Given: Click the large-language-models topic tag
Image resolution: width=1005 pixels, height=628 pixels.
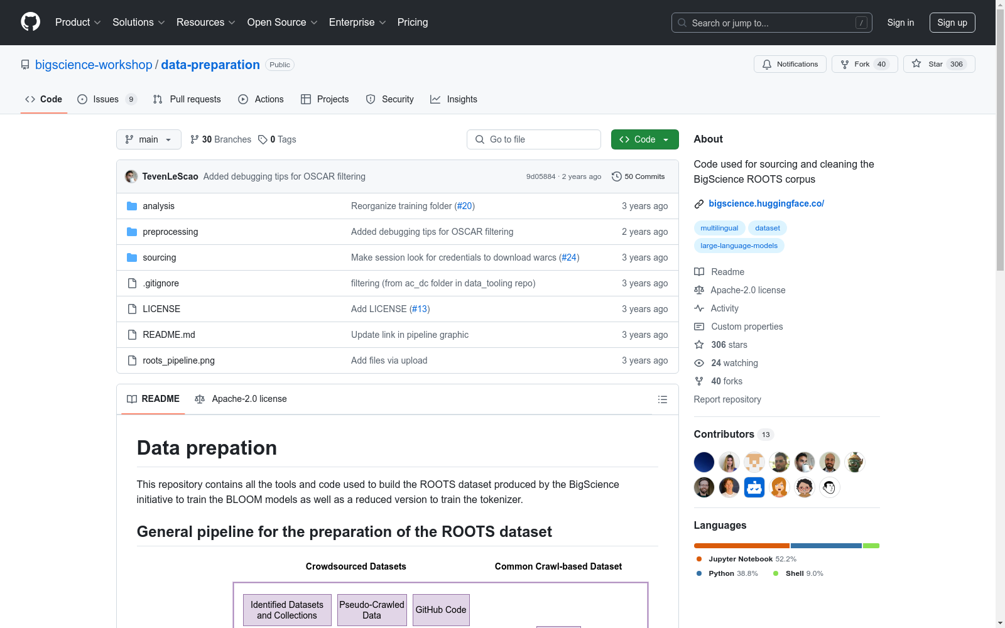Looking at the screenshot, I should pyautogui.click(x=739, y=246).
